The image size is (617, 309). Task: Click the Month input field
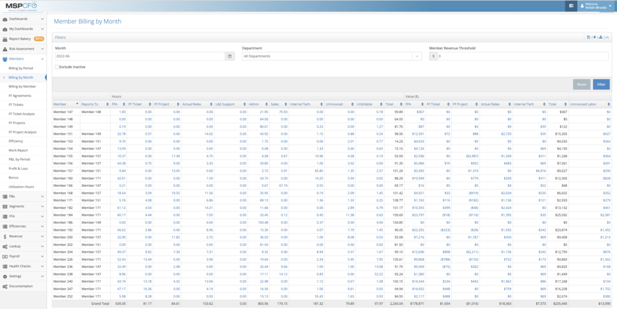(x=140, y=56)
